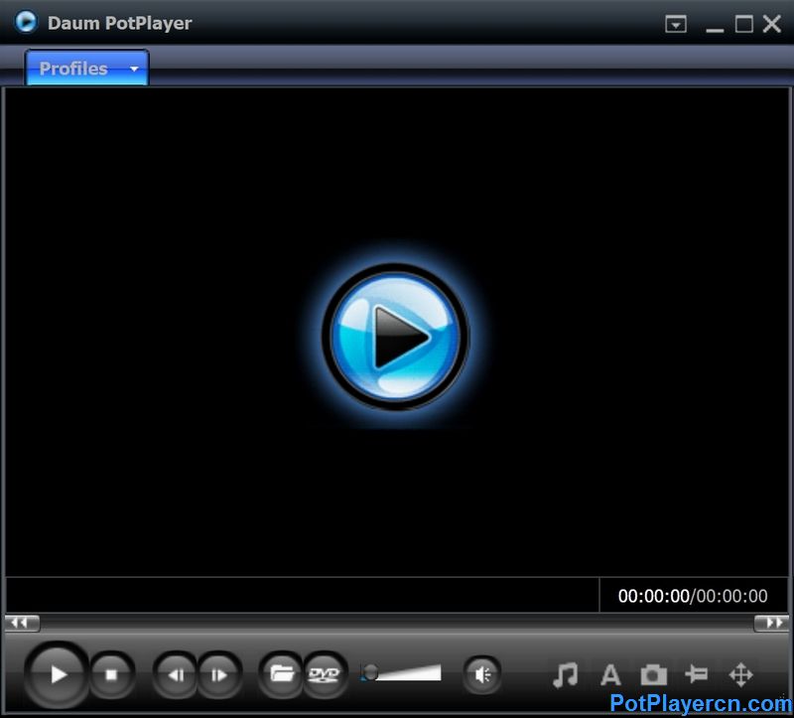Image resolution: width=794 pixels, height=718 pixels.
Task: Mute audio with the speaker icon
Action: [482, 674]
